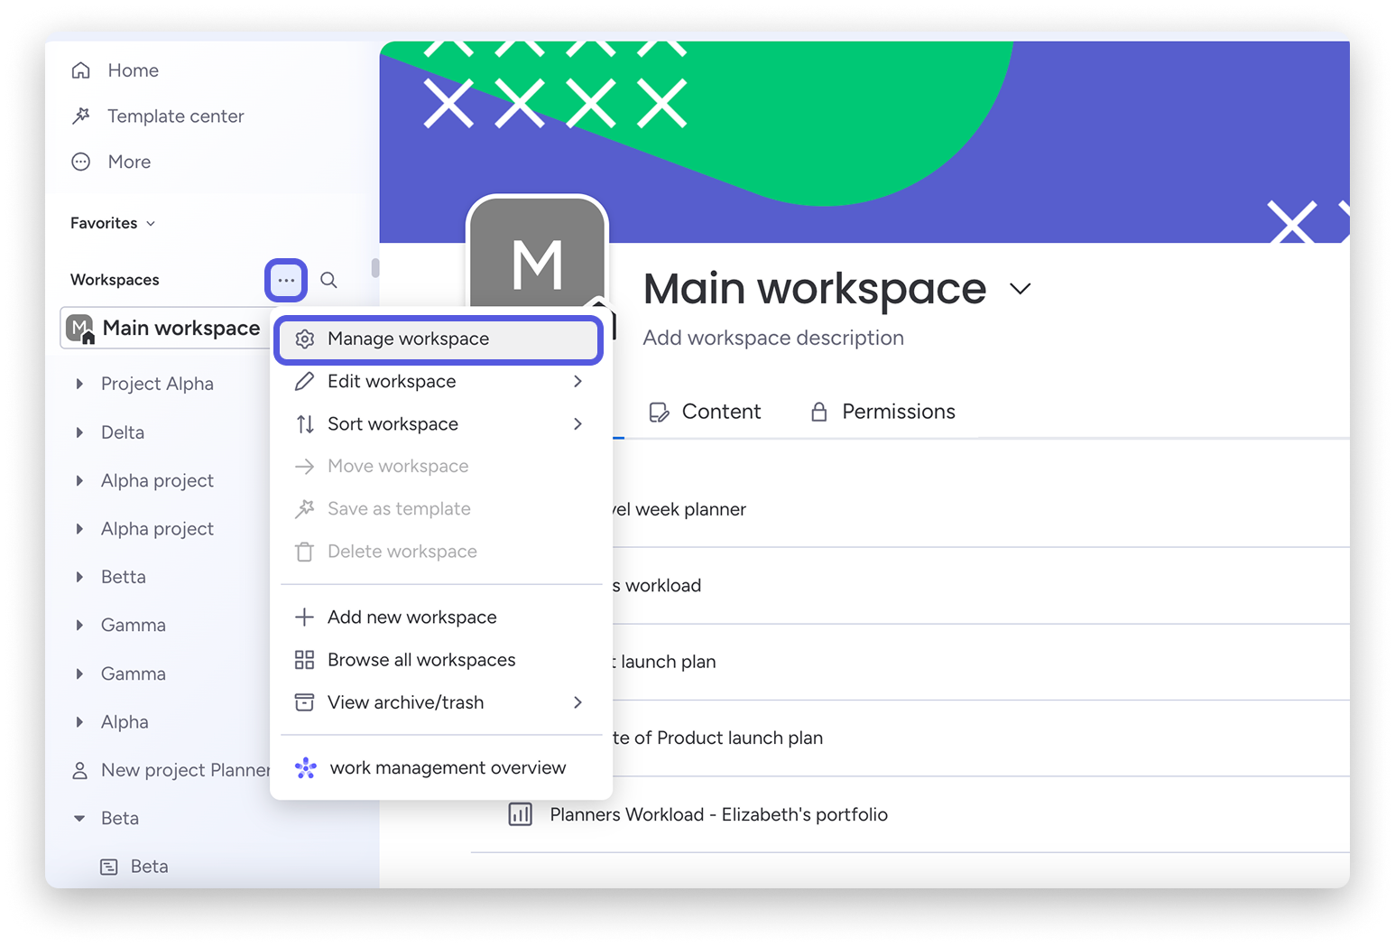
Task: Click the Add workspace description link
Action: [773, 338]
